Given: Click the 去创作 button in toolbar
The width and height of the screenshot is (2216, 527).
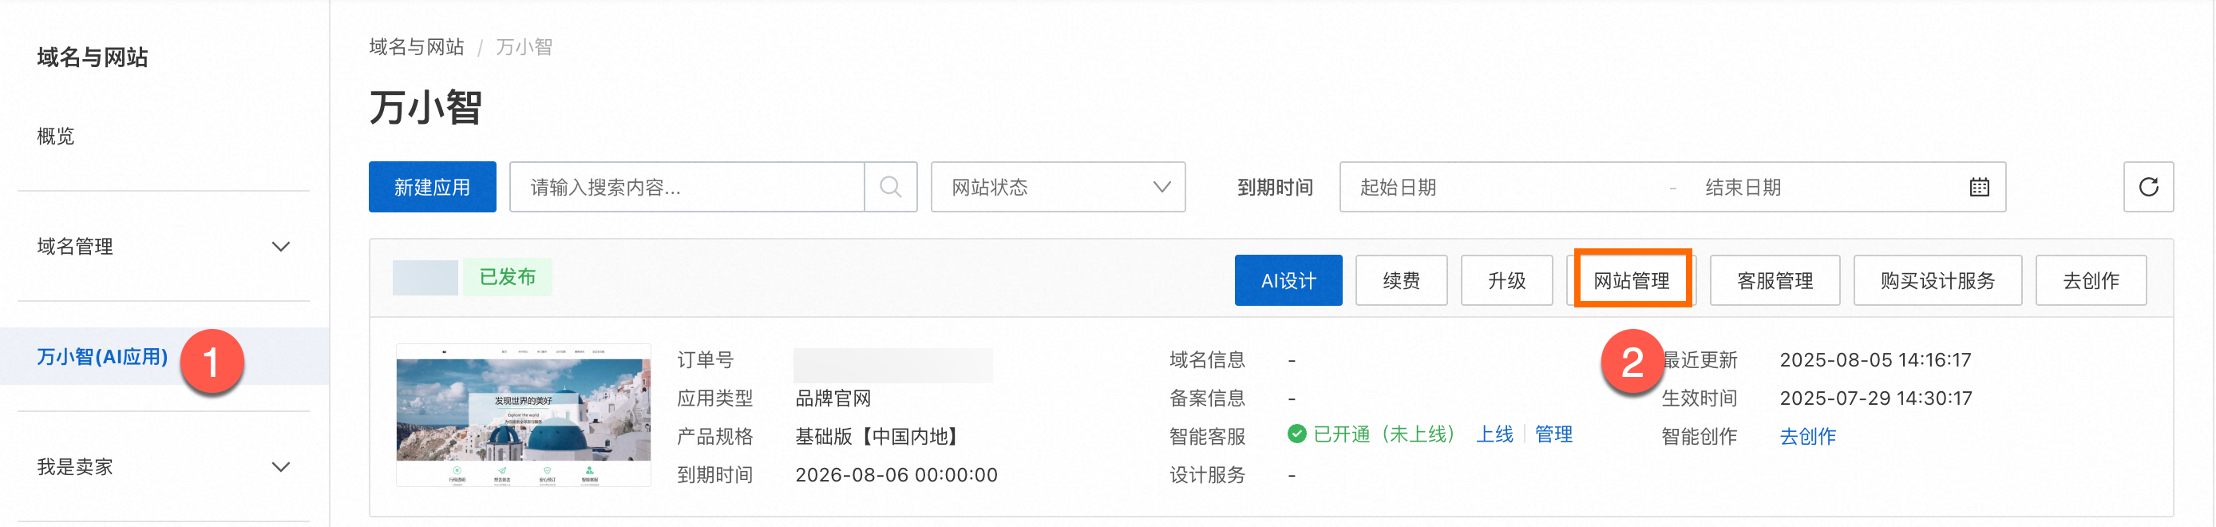Looking at the screenshot, I should click(x=2090, y=281).
